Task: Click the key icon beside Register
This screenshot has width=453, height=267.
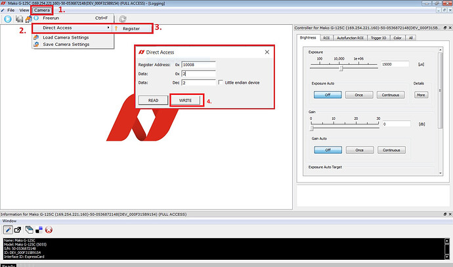Action: click(x=116, y=29)
